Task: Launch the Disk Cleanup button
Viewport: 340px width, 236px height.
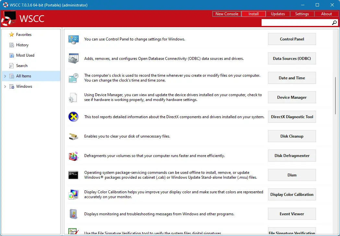Action: [x=292, y=136]
